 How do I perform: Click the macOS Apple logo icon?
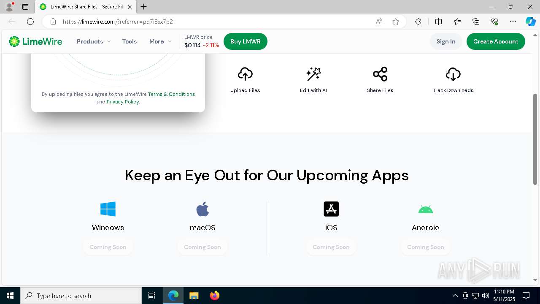(202, 209)
